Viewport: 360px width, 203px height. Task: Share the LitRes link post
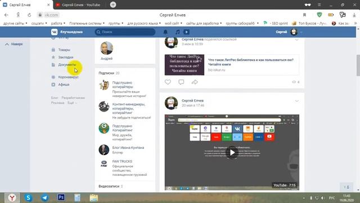pos(195,82)
